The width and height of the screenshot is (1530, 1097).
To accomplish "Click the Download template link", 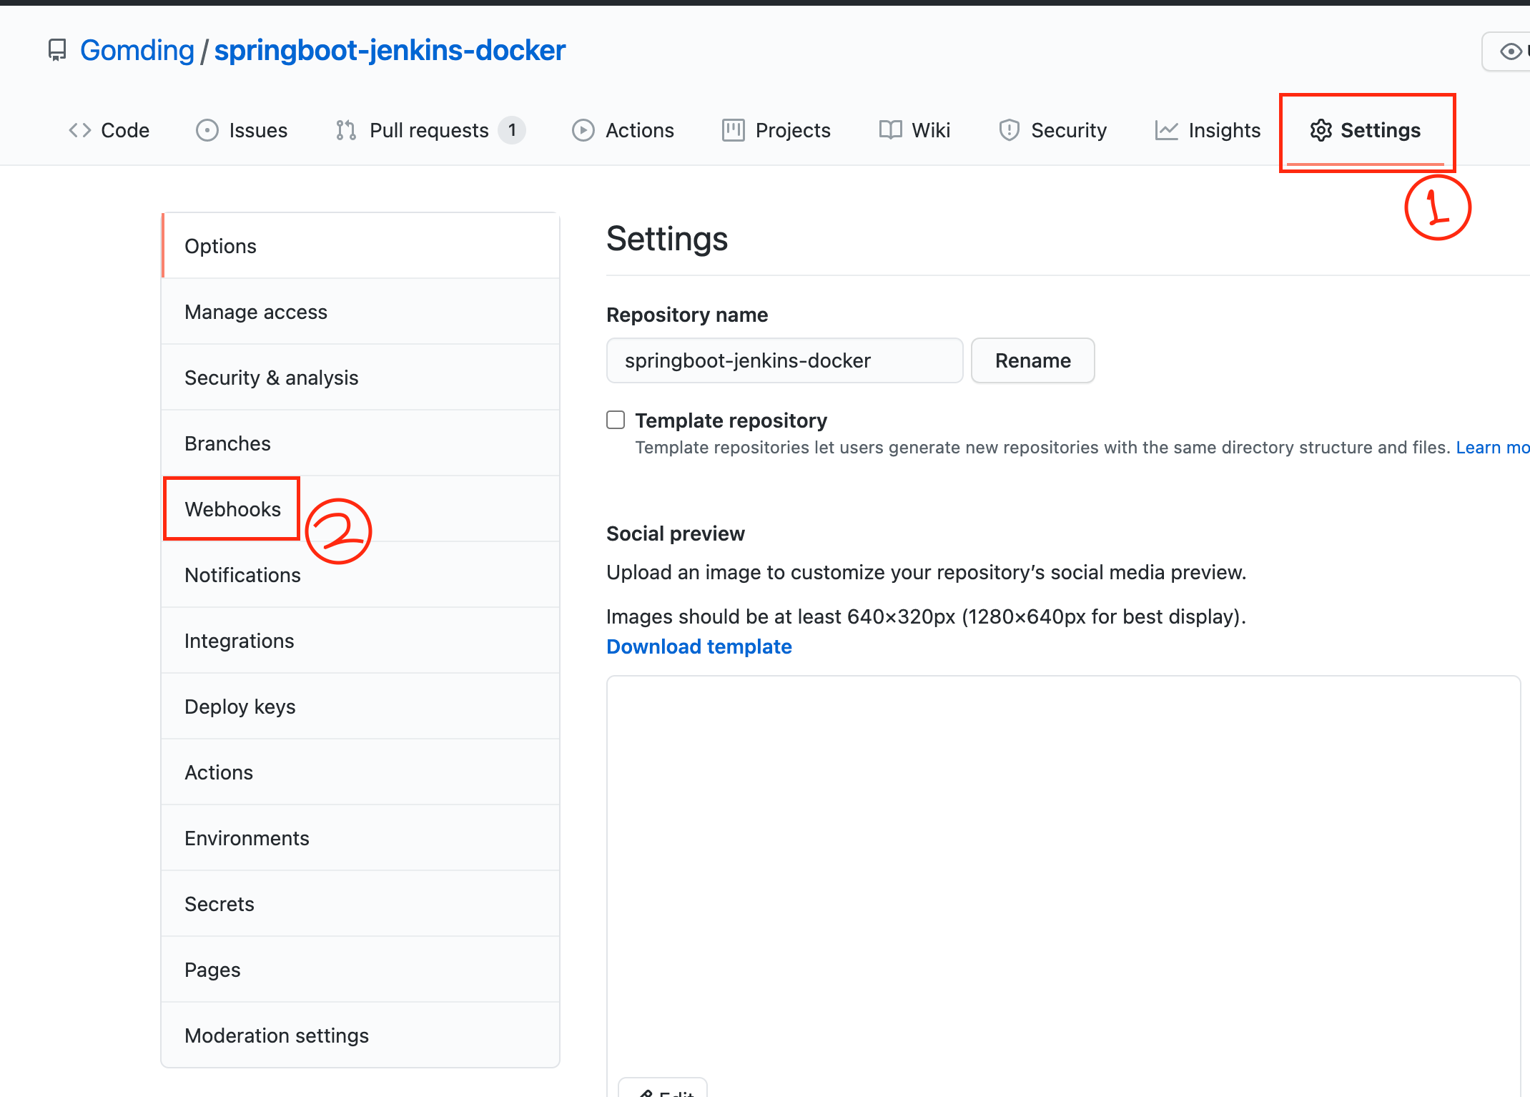I will (699, 646).
